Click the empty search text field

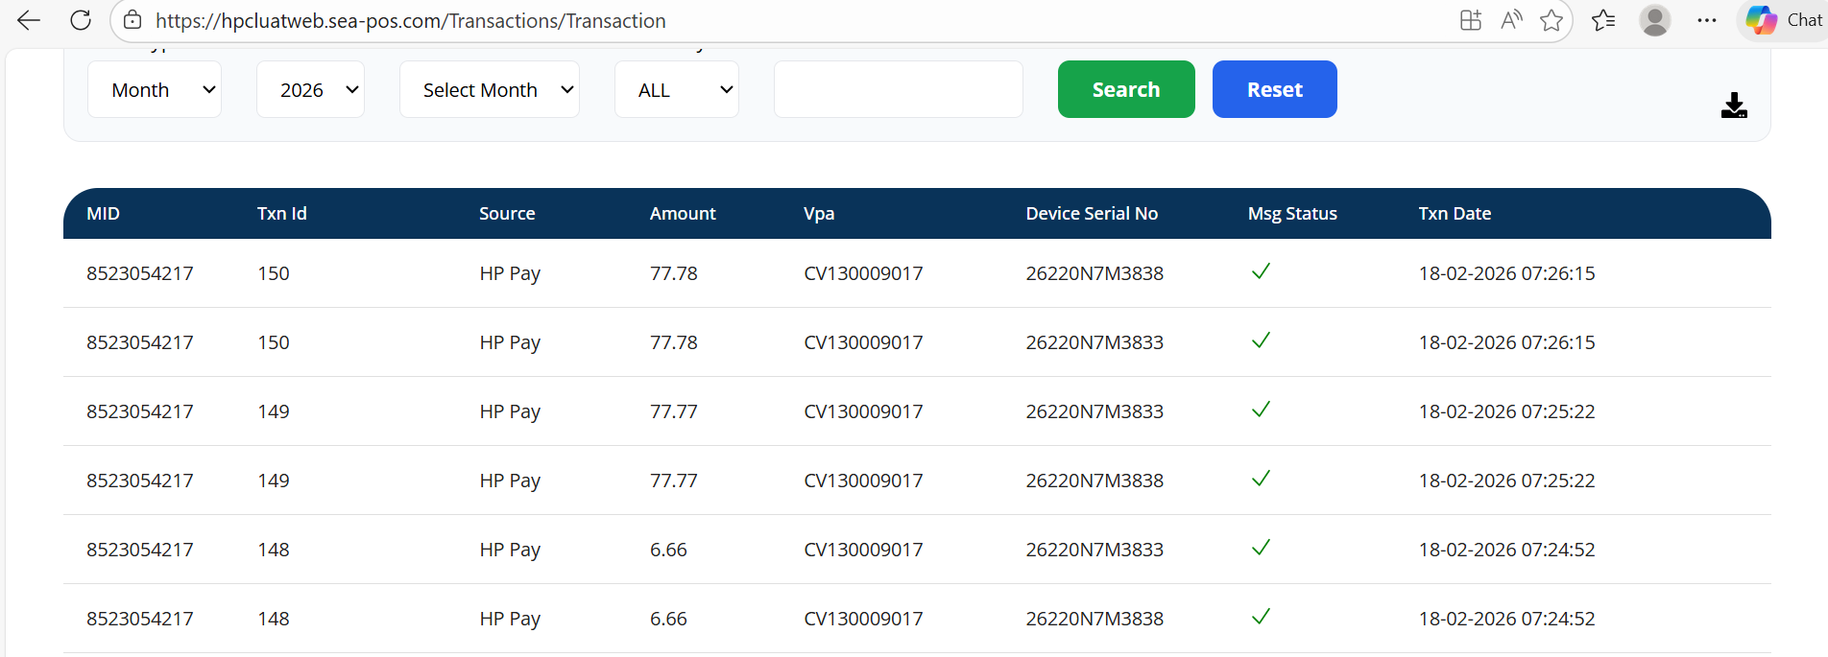(x=898, y=89)
